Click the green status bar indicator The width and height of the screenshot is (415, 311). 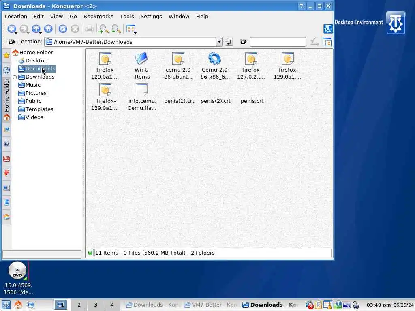coord(90,253)
